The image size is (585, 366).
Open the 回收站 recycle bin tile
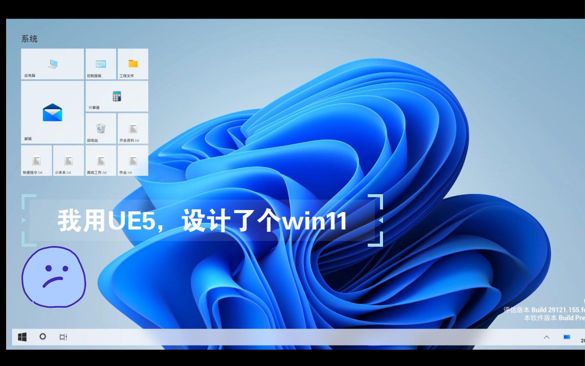tap(101, 128)
